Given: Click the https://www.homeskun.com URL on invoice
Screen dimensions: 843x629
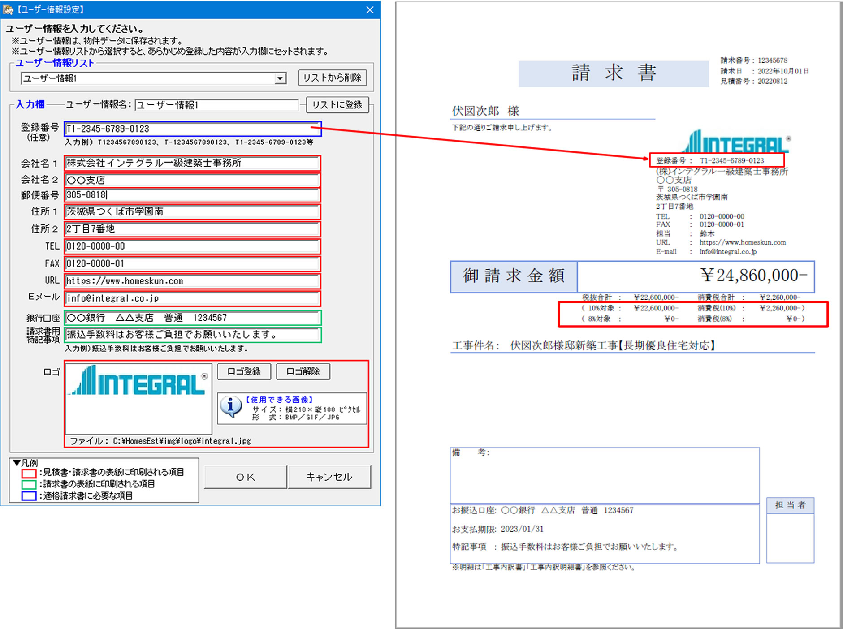Looking at the screenshot, I should click(743, 242).
